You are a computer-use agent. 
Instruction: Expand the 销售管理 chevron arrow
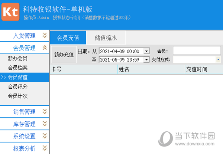tap(45, 112)
